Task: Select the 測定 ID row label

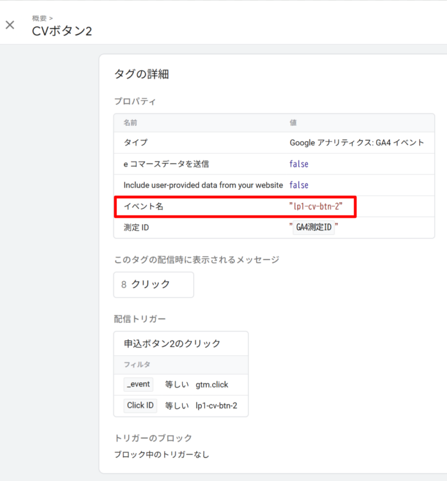Action: coord(136,228)
